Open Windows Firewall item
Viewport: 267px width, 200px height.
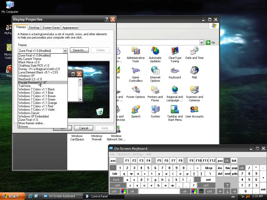pos(96,137)
